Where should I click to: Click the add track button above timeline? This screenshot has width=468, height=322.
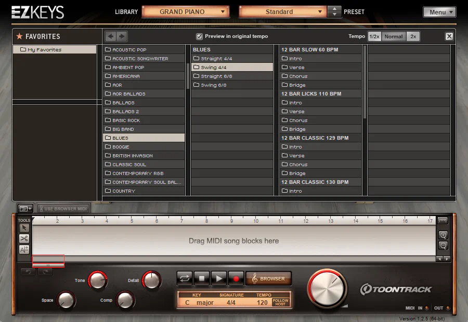coord(25,208)
